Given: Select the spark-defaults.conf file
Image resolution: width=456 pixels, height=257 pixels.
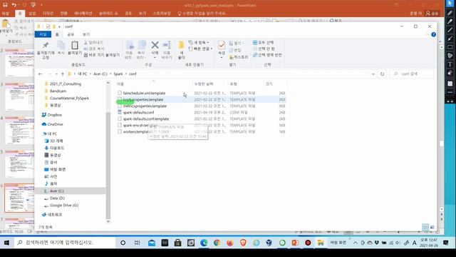Looking at the screenshot, I should (138, 113).
